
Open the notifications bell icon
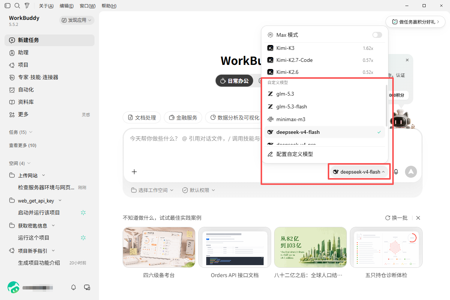pyautogui.click(x=73, y=287)
